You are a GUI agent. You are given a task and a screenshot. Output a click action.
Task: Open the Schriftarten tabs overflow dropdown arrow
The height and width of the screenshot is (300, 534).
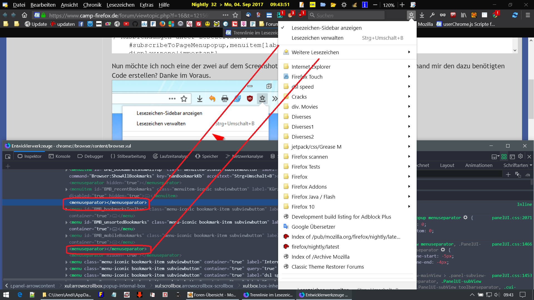tap(531, 165)
